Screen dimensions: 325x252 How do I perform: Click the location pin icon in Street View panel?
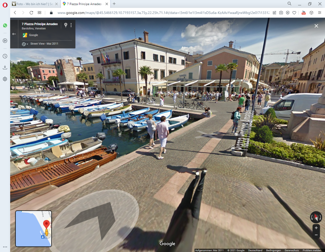pos(66,25)
